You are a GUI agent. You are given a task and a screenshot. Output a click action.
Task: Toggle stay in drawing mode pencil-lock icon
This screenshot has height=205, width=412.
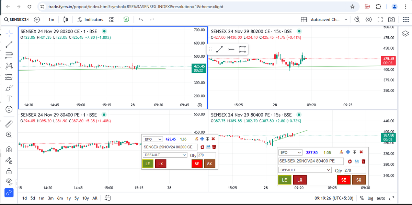coord(9,160)
